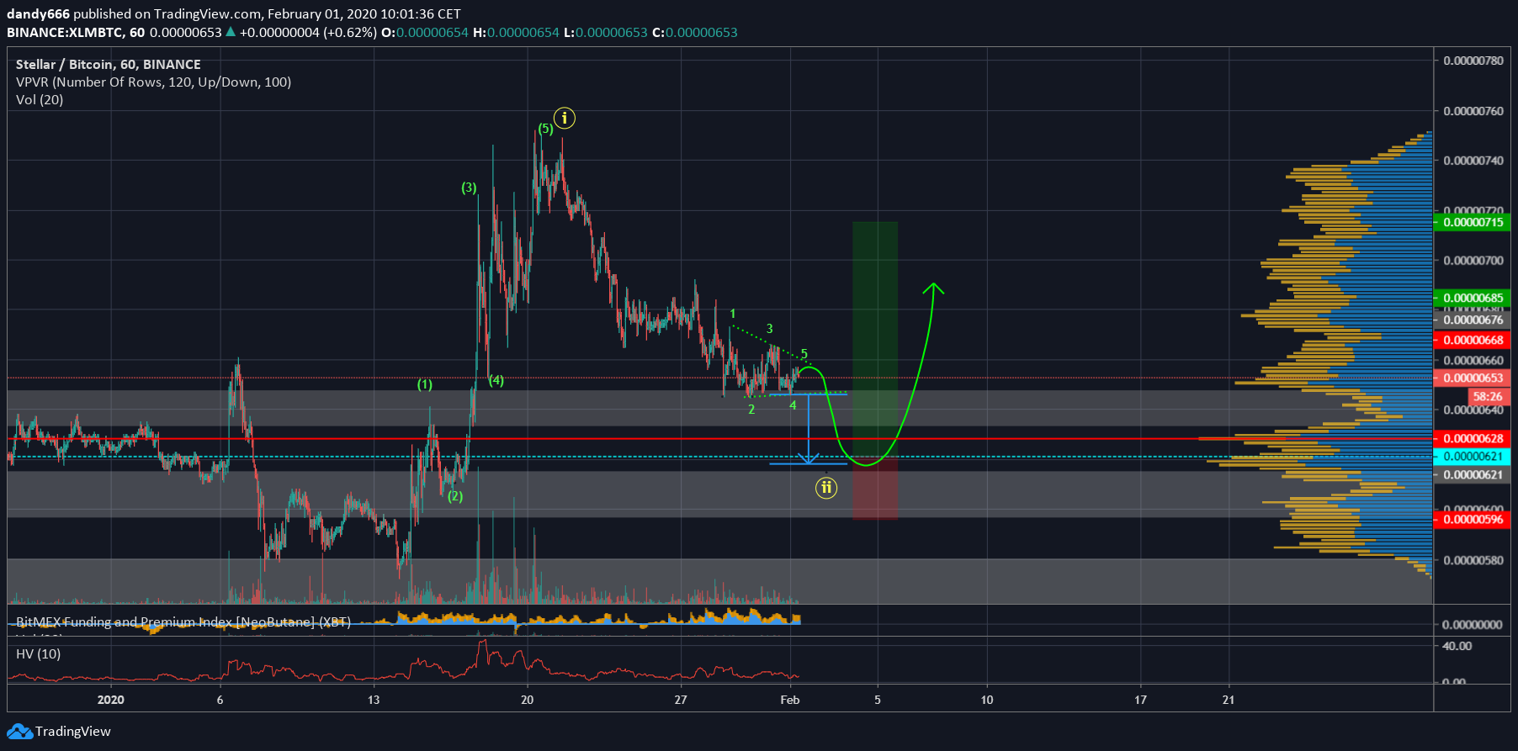Click date '13' on the time axis

point(374,700)
